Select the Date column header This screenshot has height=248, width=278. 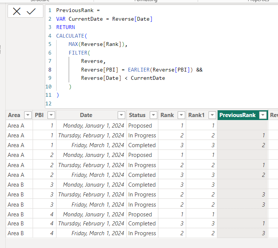pyautogui.click(x=86, y=115)
